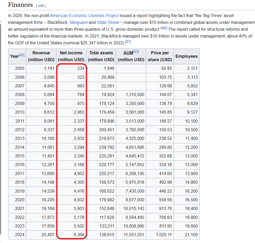This screenshot has width=255, height=243.
Task: Click share price 492.98
Action: (x=166, y=182)
